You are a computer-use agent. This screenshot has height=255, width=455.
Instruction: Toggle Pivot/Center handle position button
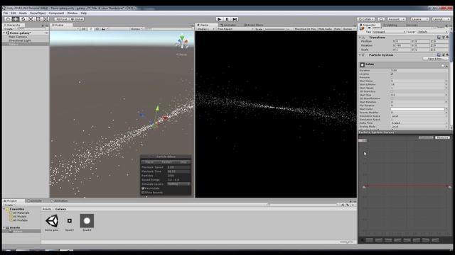tap(62, 19)
